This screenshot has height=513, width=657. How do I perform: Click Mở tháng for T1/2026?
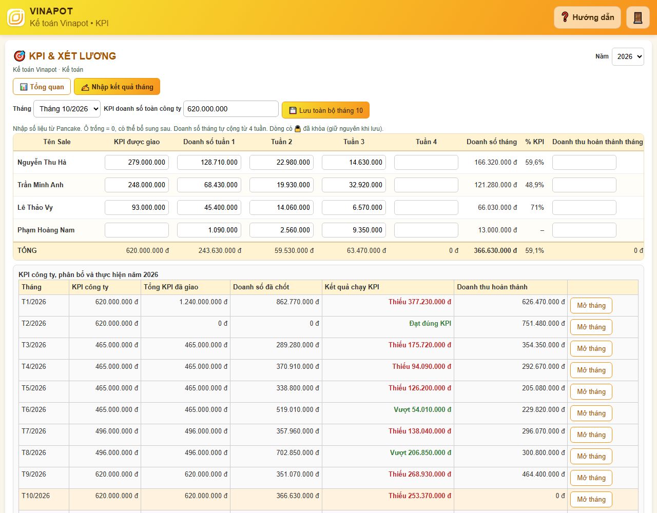click(591, 306)
